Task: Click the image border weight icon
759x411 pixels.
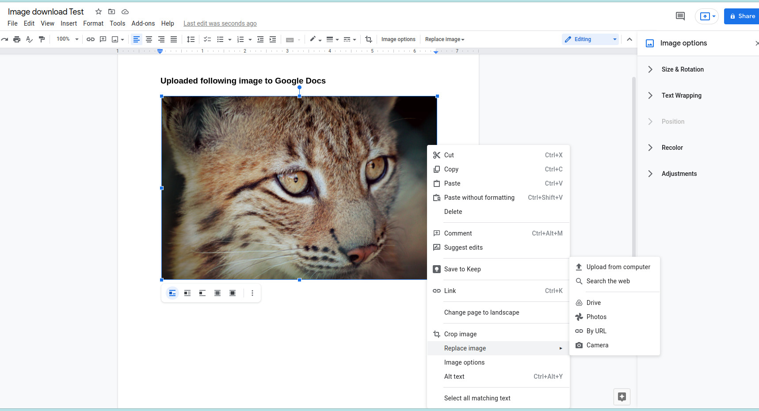Action: 330,39
